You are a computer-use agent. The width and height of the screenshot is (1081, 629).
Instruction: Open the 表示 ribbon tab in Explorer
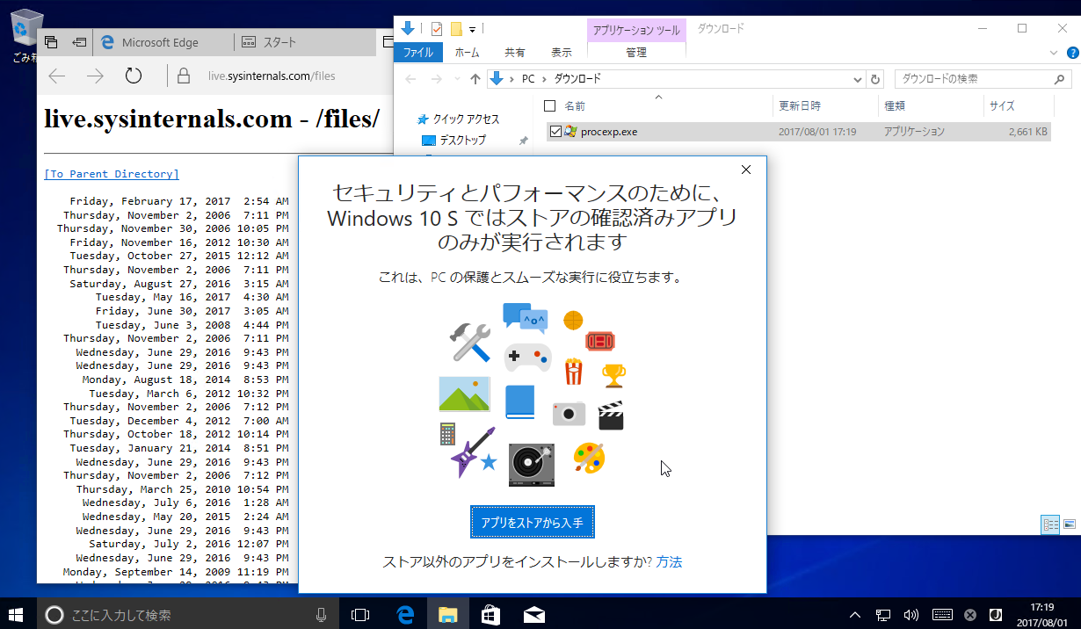click(562, 53)
